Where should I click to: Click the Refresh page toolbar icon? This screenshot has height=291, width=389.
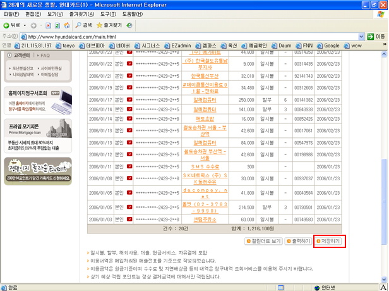pyautogui.click(x=57, y=25)
